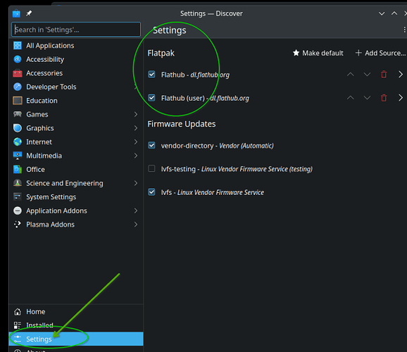This screenshot has height=352, width=407.
Task: Move Flathub source down with arrow
Action: coord(367,75)
